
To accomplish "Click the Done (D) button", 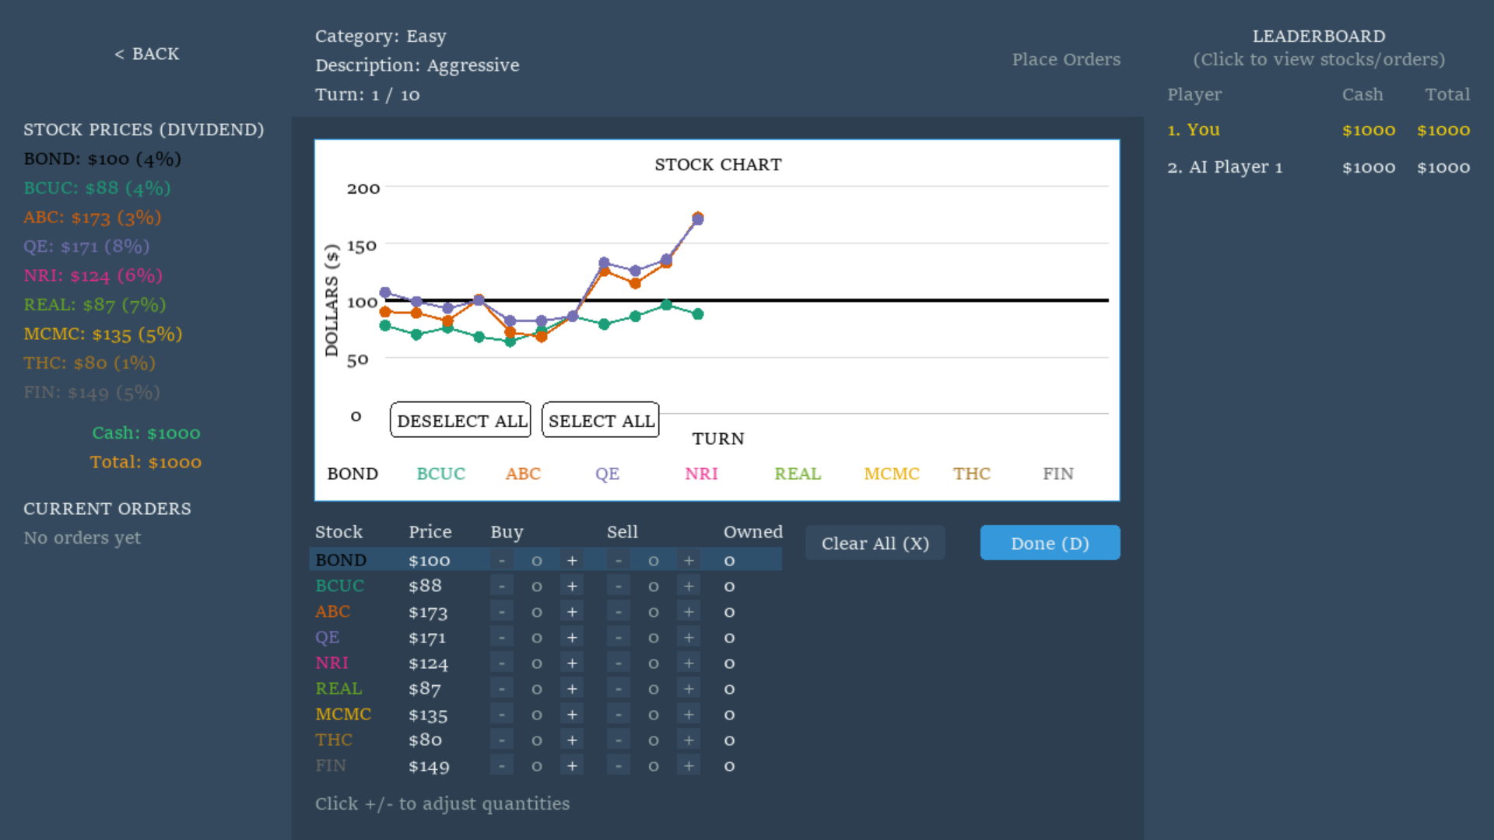I will tap(1050, 543).
